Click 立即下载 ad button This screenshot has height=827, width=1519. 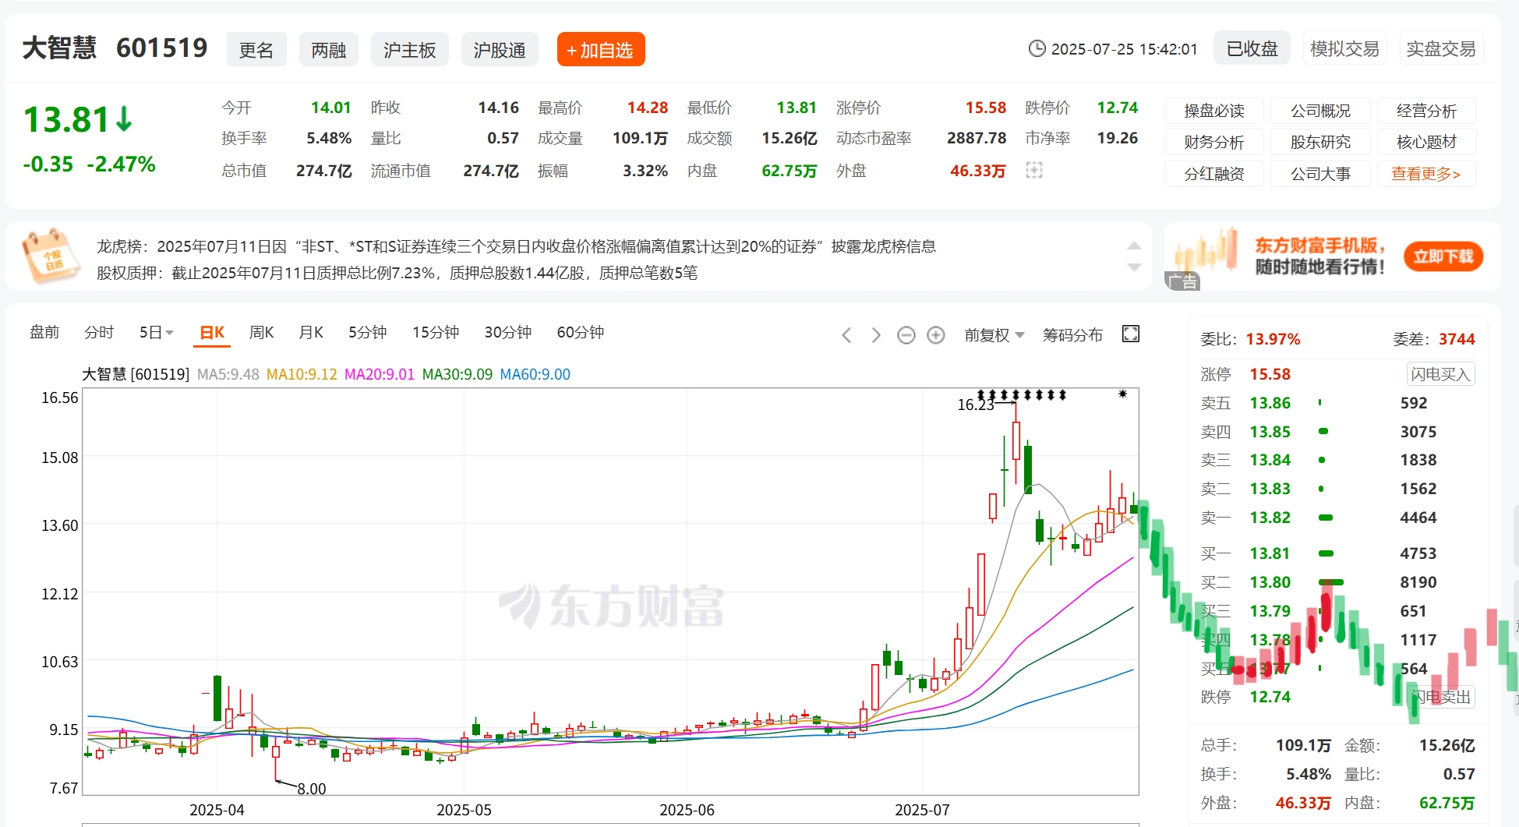pos(1443,256)
